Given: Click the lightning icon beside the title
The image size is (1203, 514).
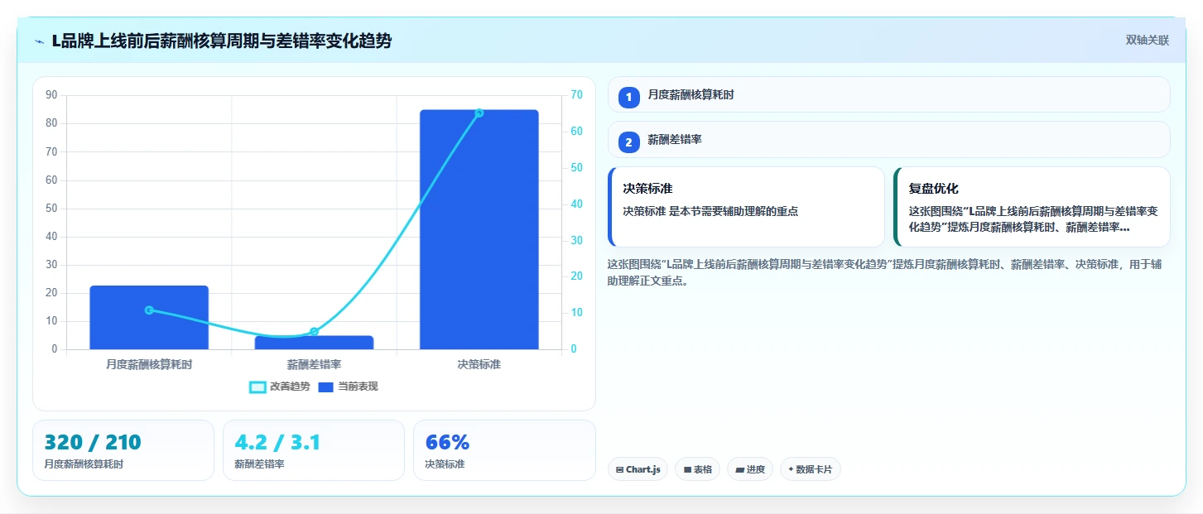Looking at the screenshot, I should click(x=39, y=41).
